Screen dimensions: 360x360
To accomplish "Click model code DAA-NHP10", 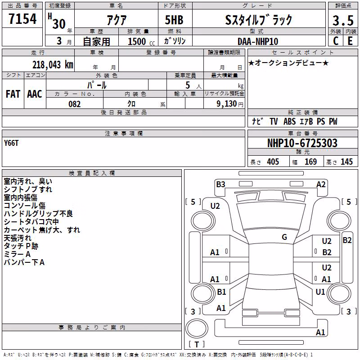I will (258, 41).
